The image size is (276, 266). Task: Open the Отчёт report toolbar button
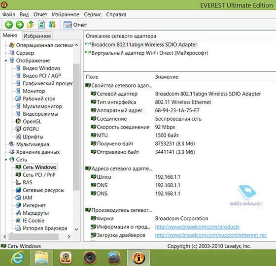pos(75,25)
